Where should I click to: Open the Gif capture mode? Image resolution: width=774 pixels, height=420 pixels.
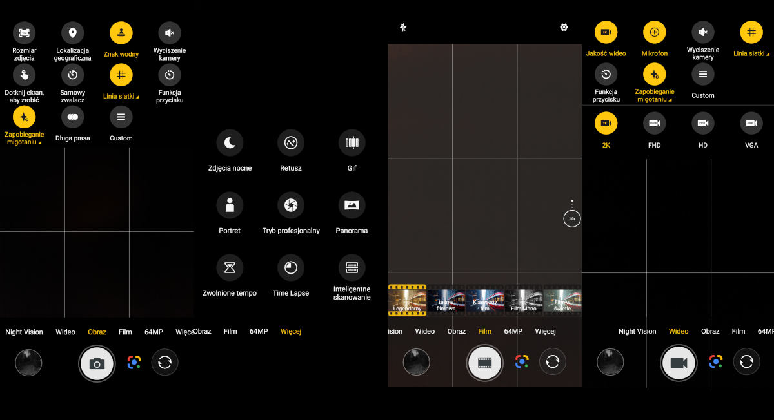pos(352,143)
